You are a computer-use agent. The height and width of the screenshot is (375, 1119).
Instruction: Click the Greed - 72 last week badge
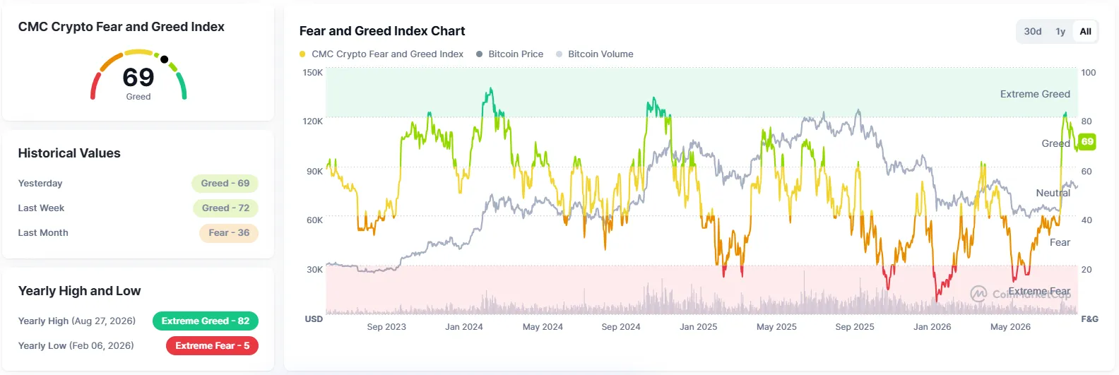(x=225, y=208)
